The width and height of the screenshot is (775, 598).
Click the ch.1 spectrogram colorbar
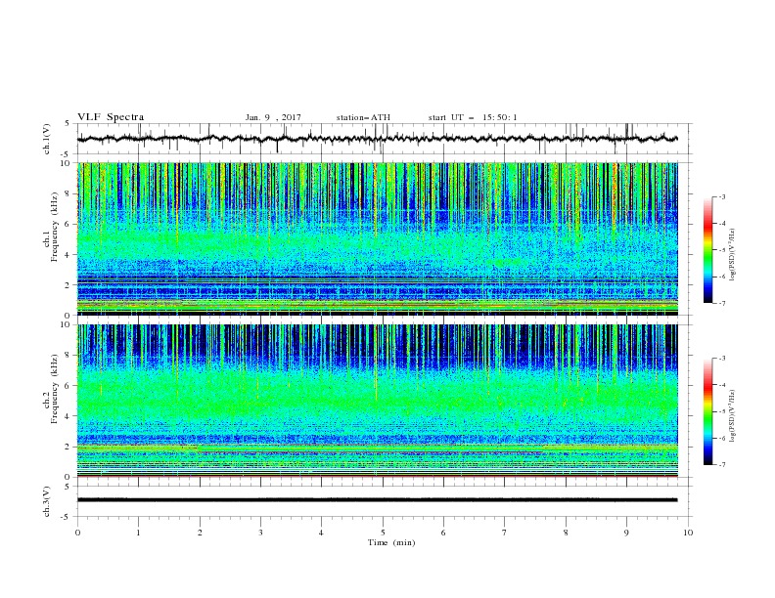point(707,250)
